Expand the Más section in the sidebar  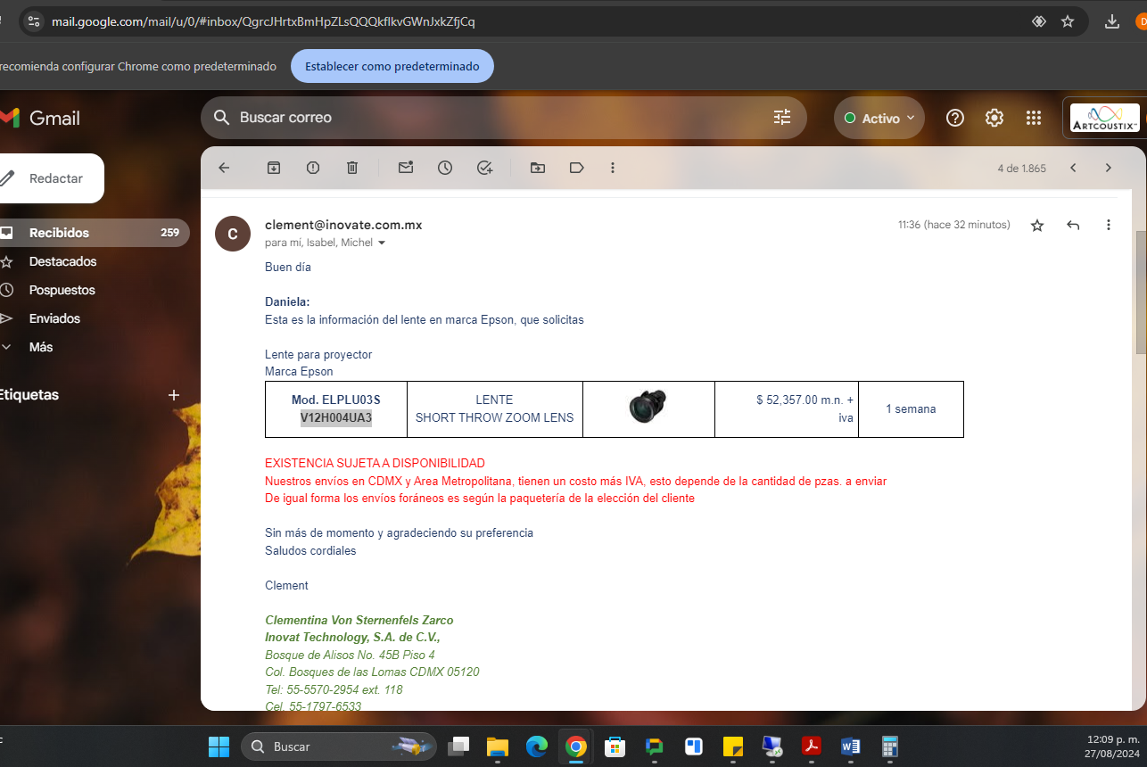[41, 347]
